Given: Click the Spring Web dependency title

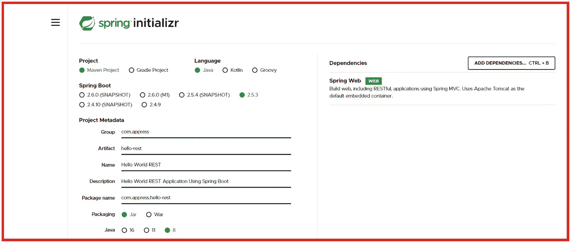Looking at the screenshot, I should click(345, 80).
